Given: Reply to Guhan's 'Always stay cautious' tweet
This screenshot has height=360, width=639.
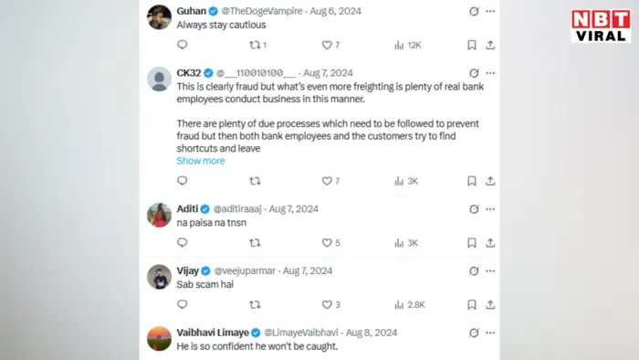Looking at the screenshot, I should click(183, 45).
